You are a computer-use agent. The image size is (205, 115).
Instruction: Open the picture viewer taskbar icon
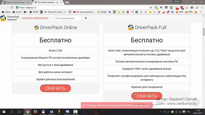[x=67, y=112]
